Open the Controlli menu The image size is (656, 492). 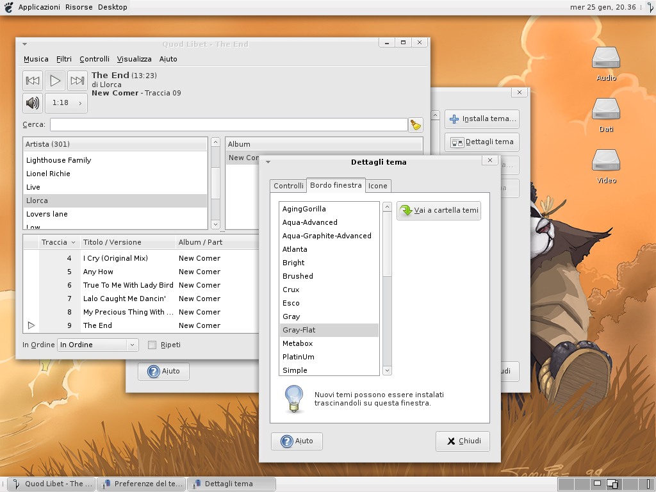pos(95,59)
